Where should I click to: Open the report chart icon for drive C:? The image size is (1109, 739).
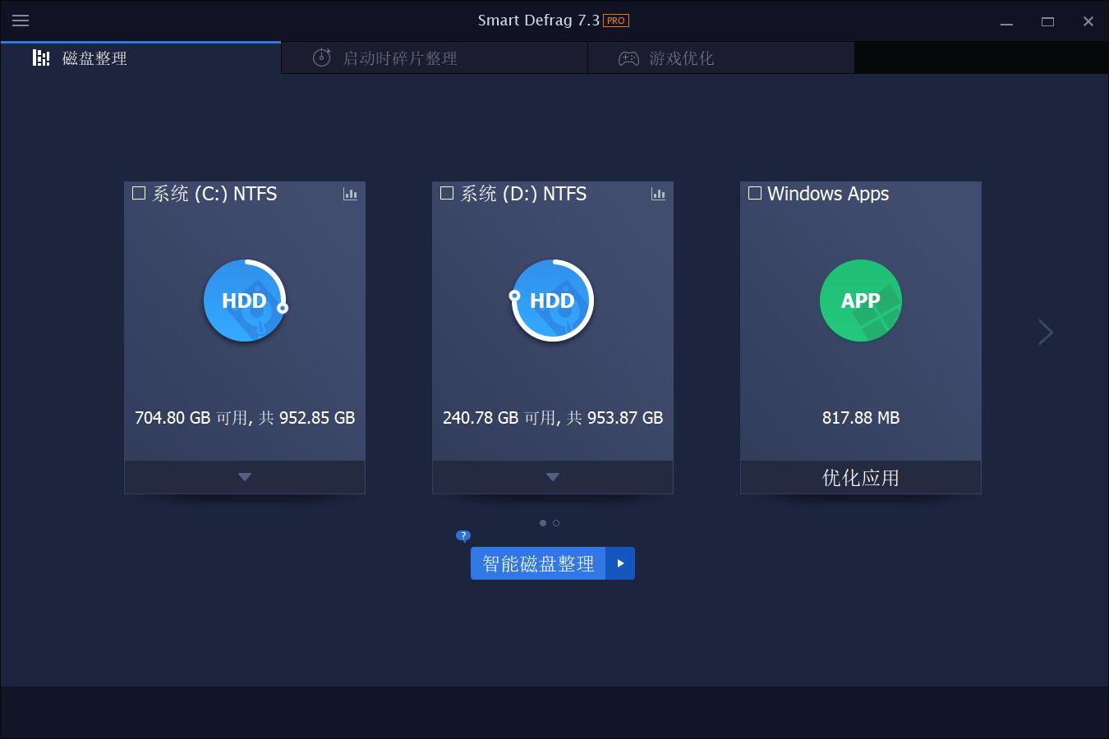pos(350,194)
